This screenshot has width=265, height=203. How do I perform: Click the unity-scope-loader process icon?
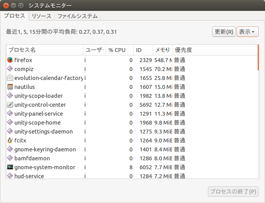click(10, 96)
